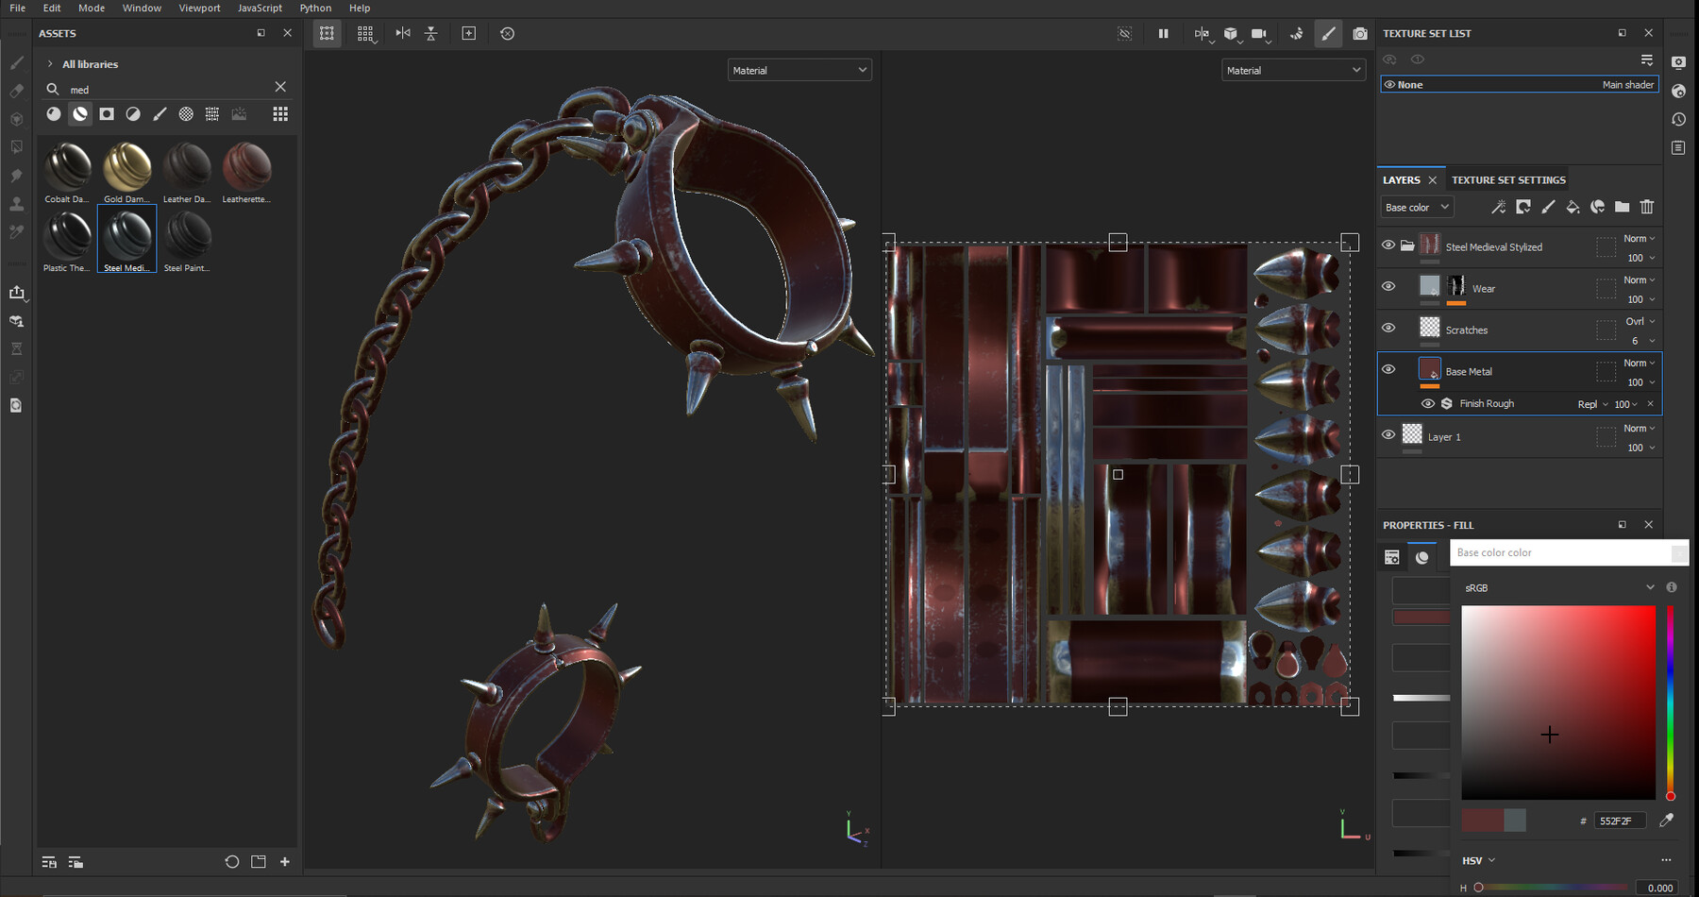Filter assets by materials sphere icon
This screenshot has width=1699, height=897.
point(54,113)
